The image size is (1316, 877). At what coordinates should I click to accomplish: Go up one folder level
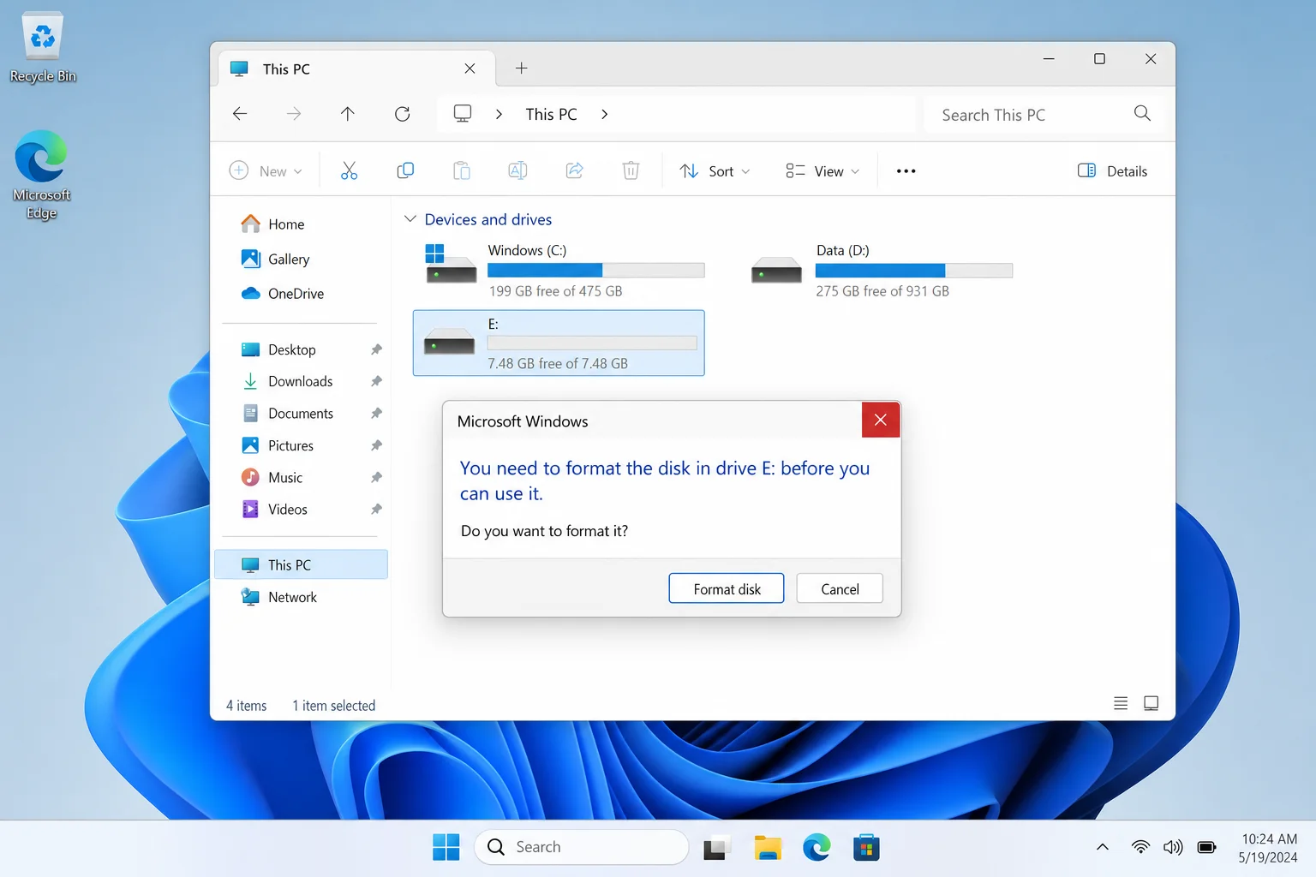[348, 114]
